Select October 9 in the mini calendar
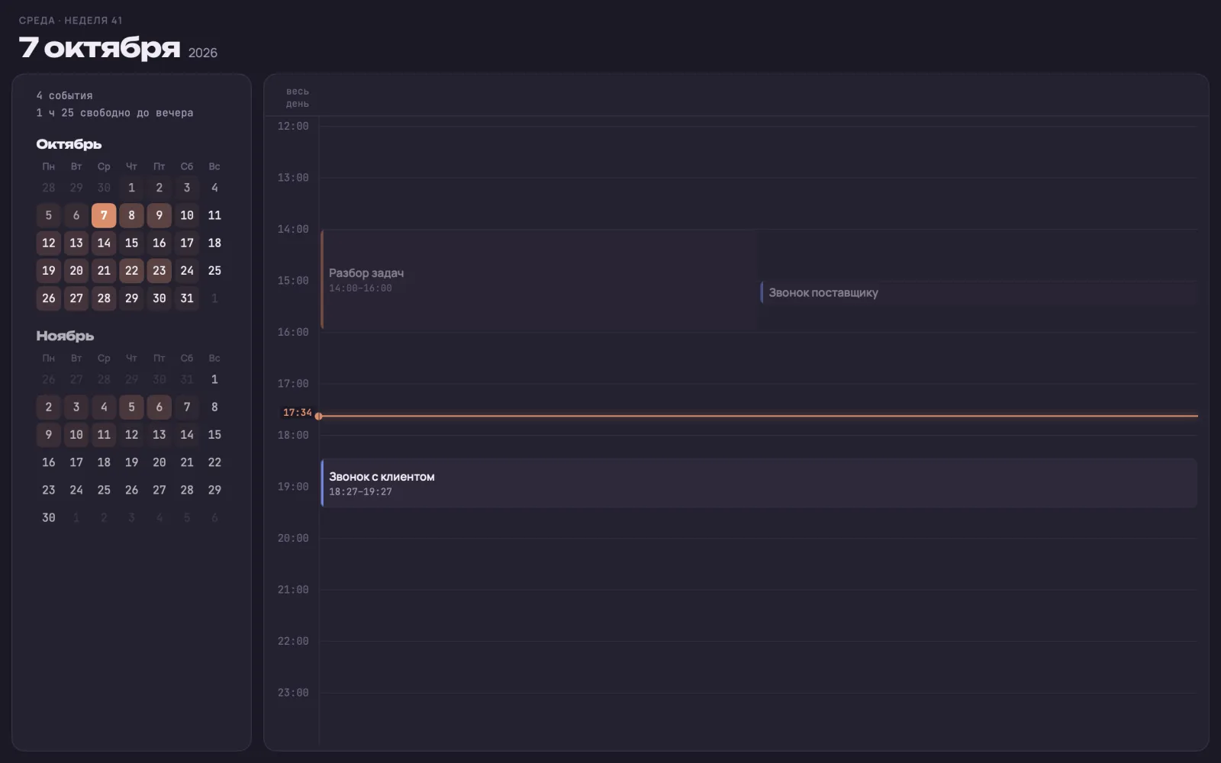The image size is (1221, 763). (x=159, y=215)
